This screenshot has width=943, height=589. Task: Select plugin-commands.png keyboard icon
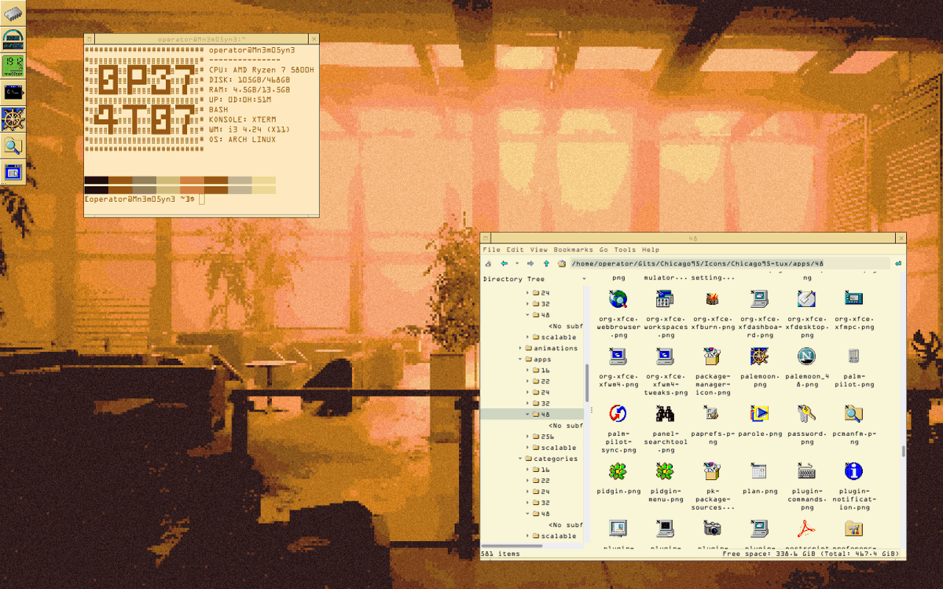point(806,471)
